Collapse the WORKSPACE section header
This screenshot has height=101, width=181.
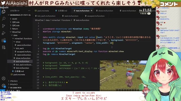19,15
